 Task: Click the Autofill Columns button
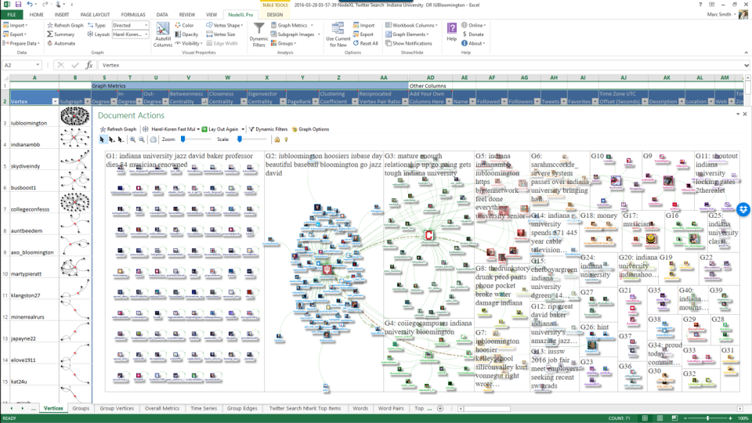pos(163,34)
